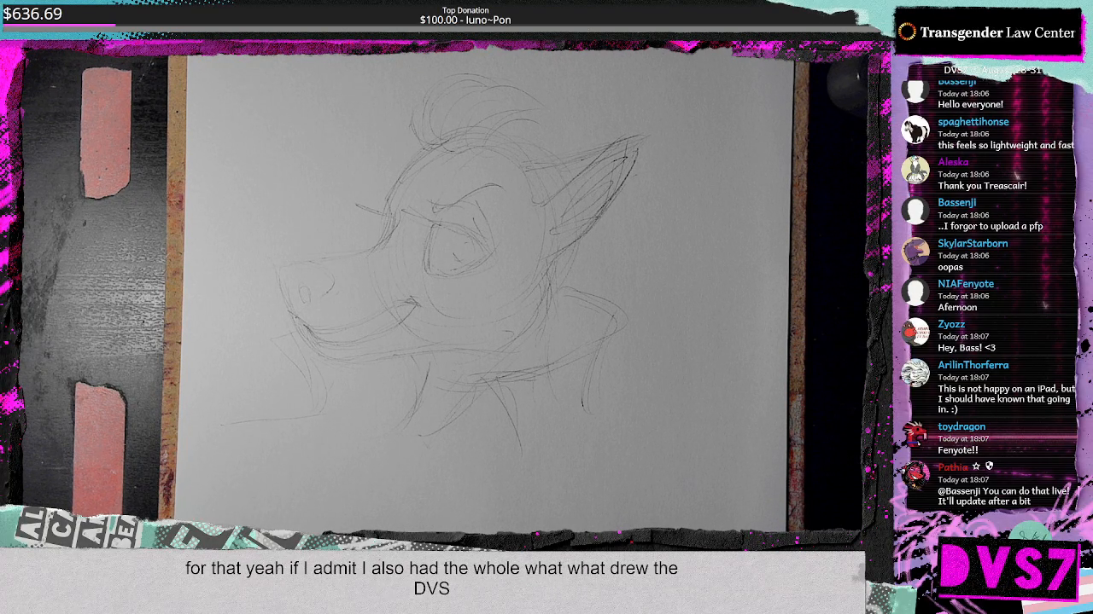Click the $636.69 donation total
Image resolution: width=1093 pixels, height=614 pixels.
(36, 14)
